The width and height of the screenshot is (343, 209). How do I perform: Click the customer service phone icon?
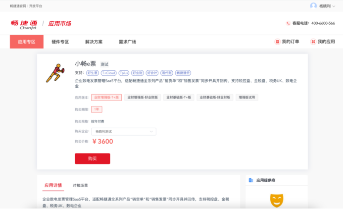[x=288, y=23]
